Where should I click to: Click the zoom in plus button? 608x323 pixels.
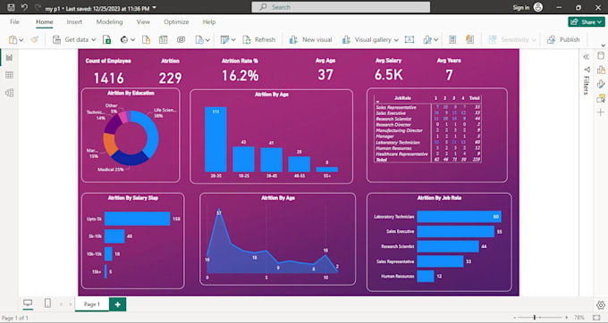click(567, 318)
